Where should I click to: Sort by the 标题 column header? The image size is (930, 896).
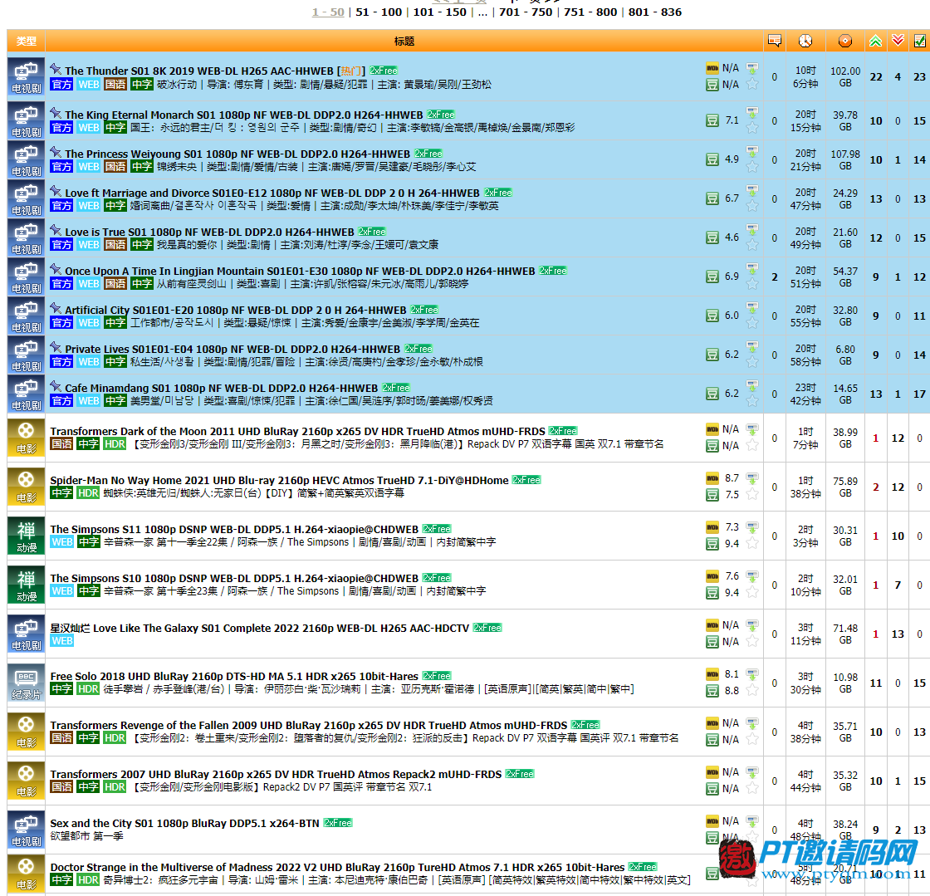(404, 42)
